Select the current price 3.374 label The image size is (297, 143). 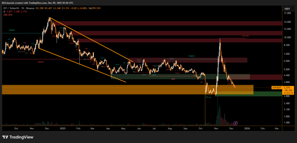coord(287,87)
